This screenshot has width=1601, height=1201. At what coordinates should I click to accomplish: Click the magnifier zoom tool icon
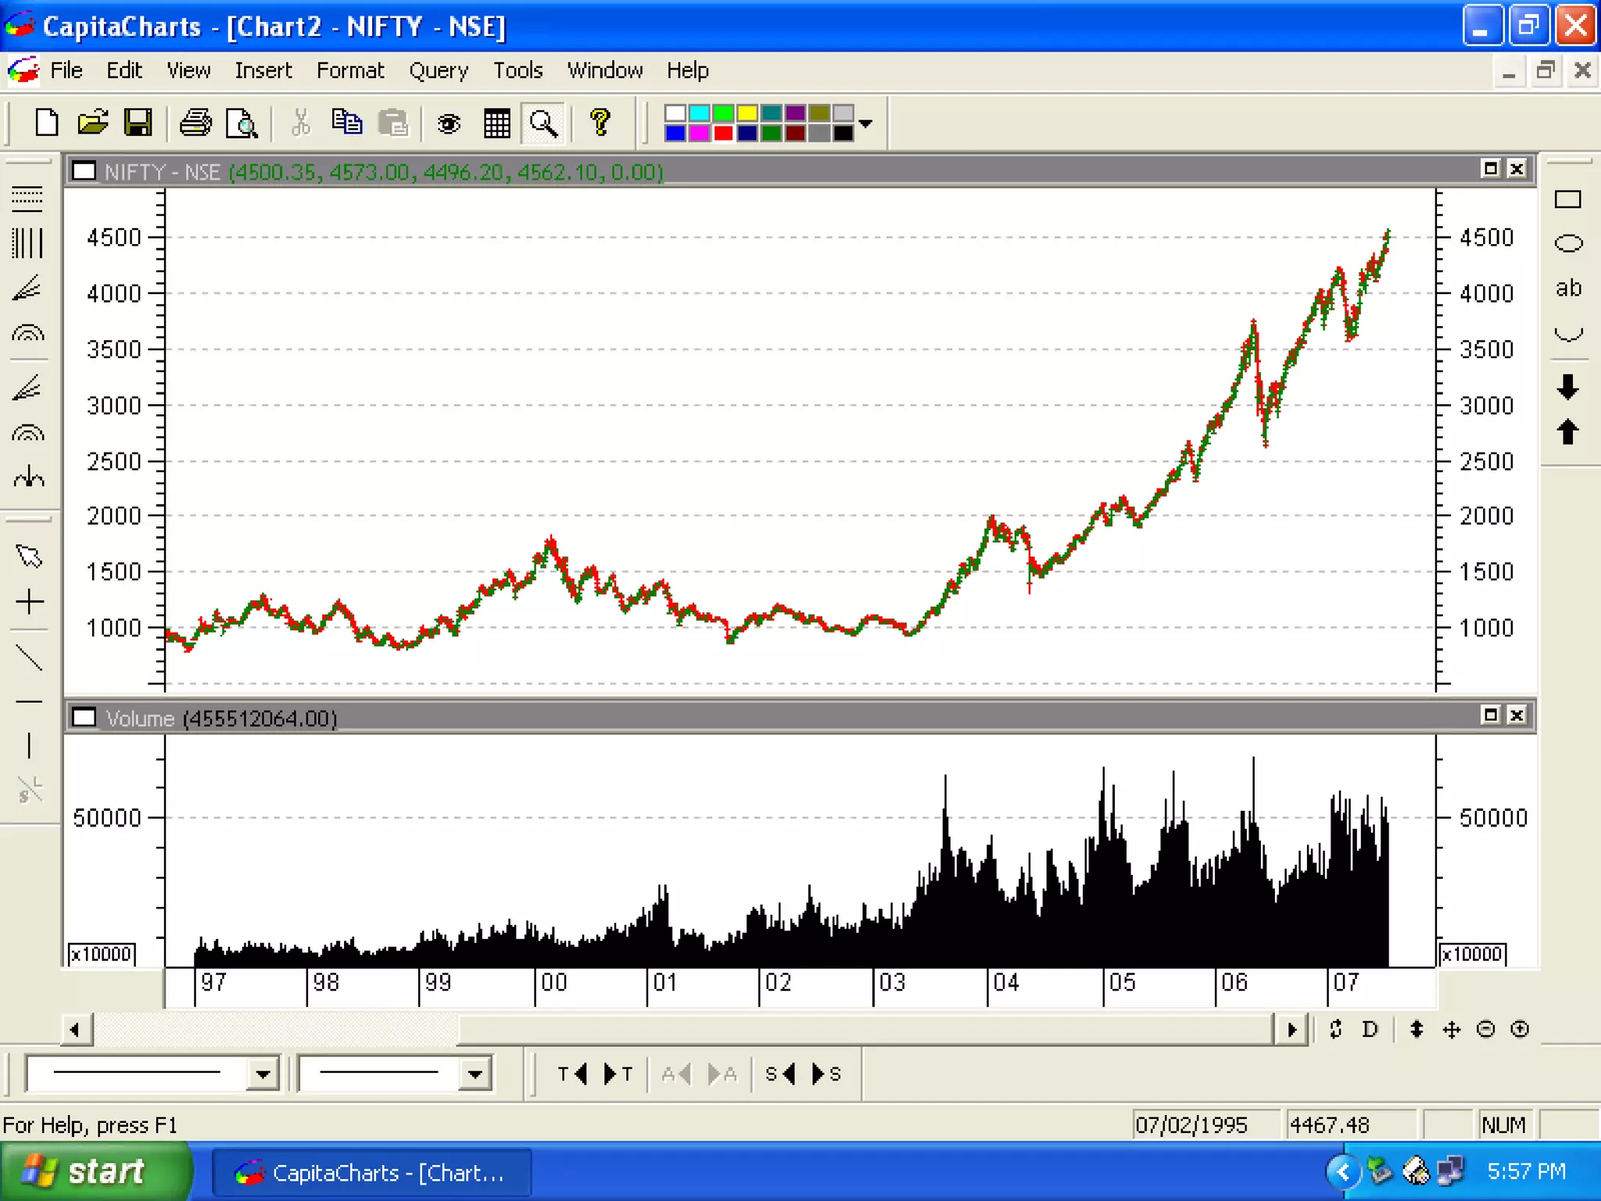click(543, 124)
